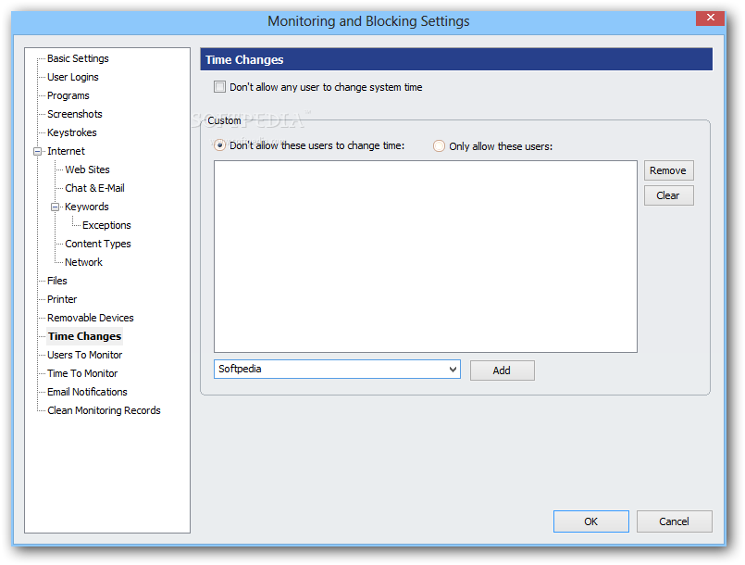Select the Time Changes tree item
This screenshot has height=565, width=745.
click(84, 337)
